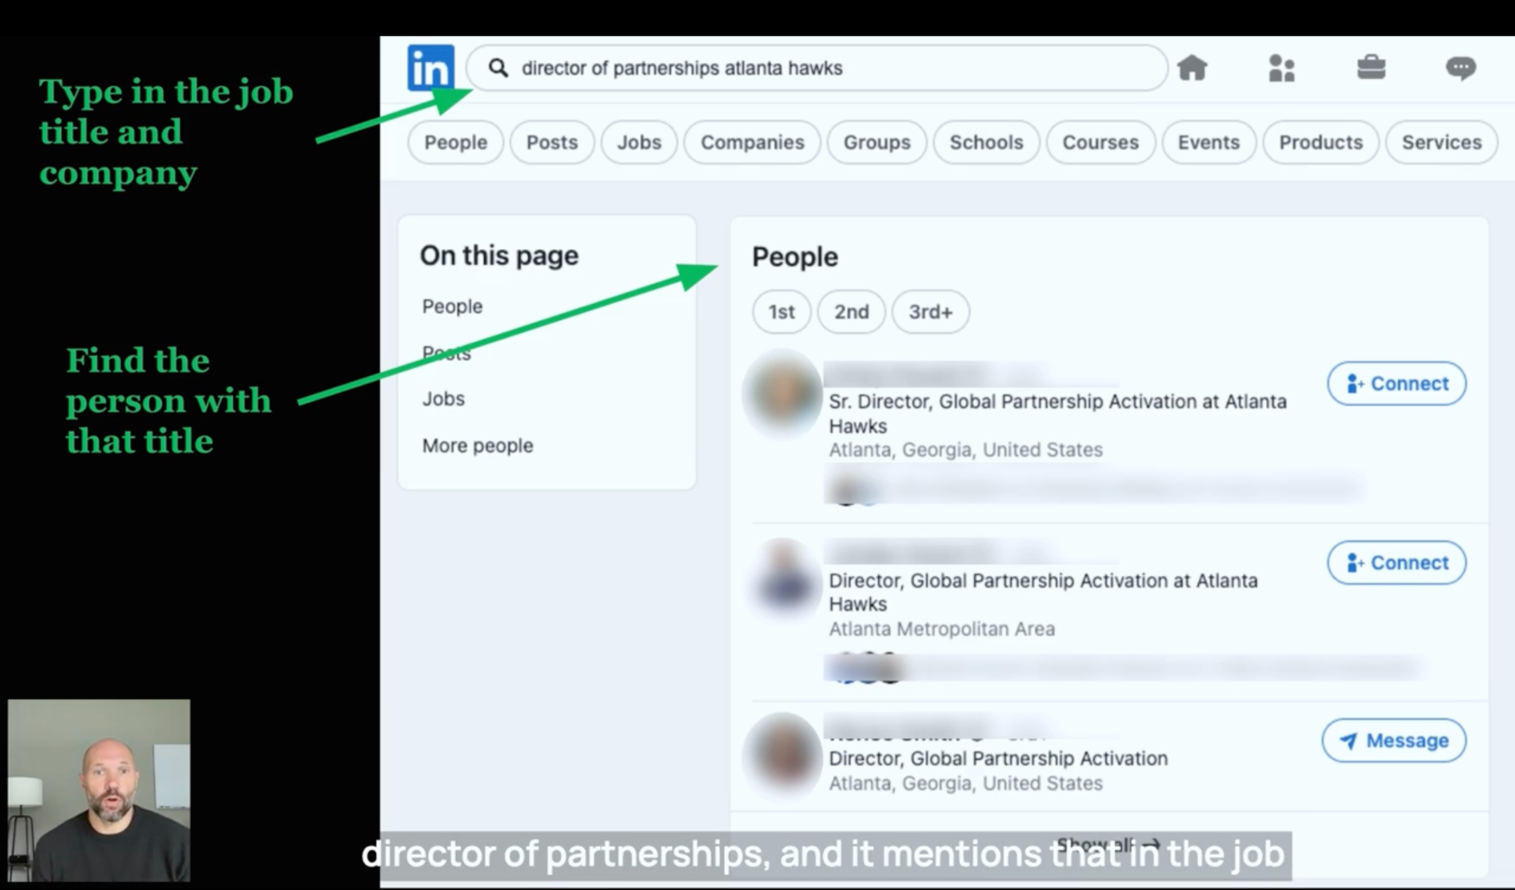
Task: Toggle the 2nd connections filter
Action: point(851,311)
